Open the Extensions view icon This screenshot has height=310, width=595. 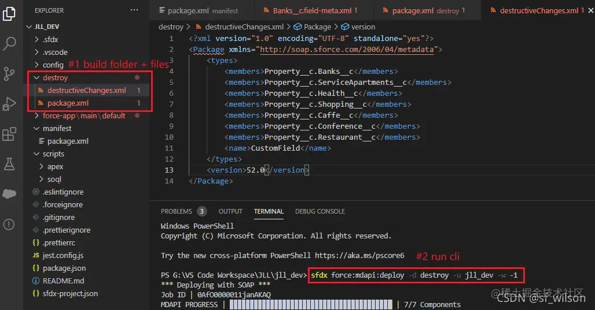click(x=9, y=134)
